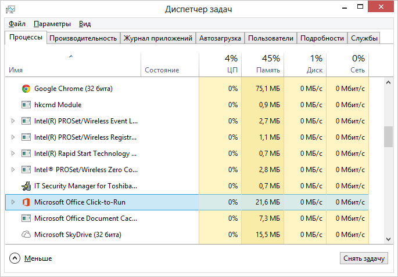Screen dimensions: 398x277
Task: Expand Intel PROSet/Wireless Zero Config process
Action: click(13, 170)
